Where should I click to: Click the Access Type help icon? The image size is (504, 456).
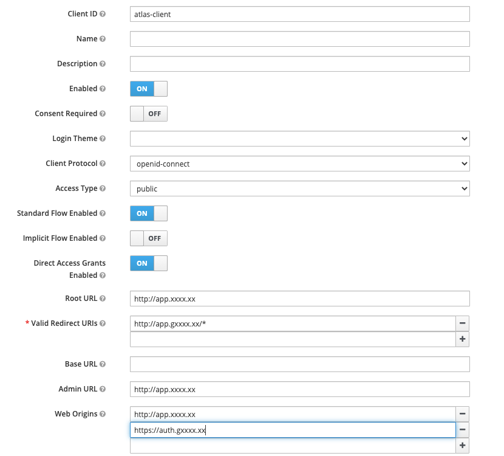click(x=102, y=188)
